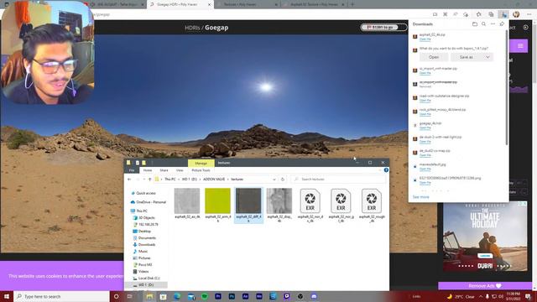The width and height of the screenshot is (537, 302).
Task: Open downloads folder icon in Downloads panel
Action: pos(475,24)
